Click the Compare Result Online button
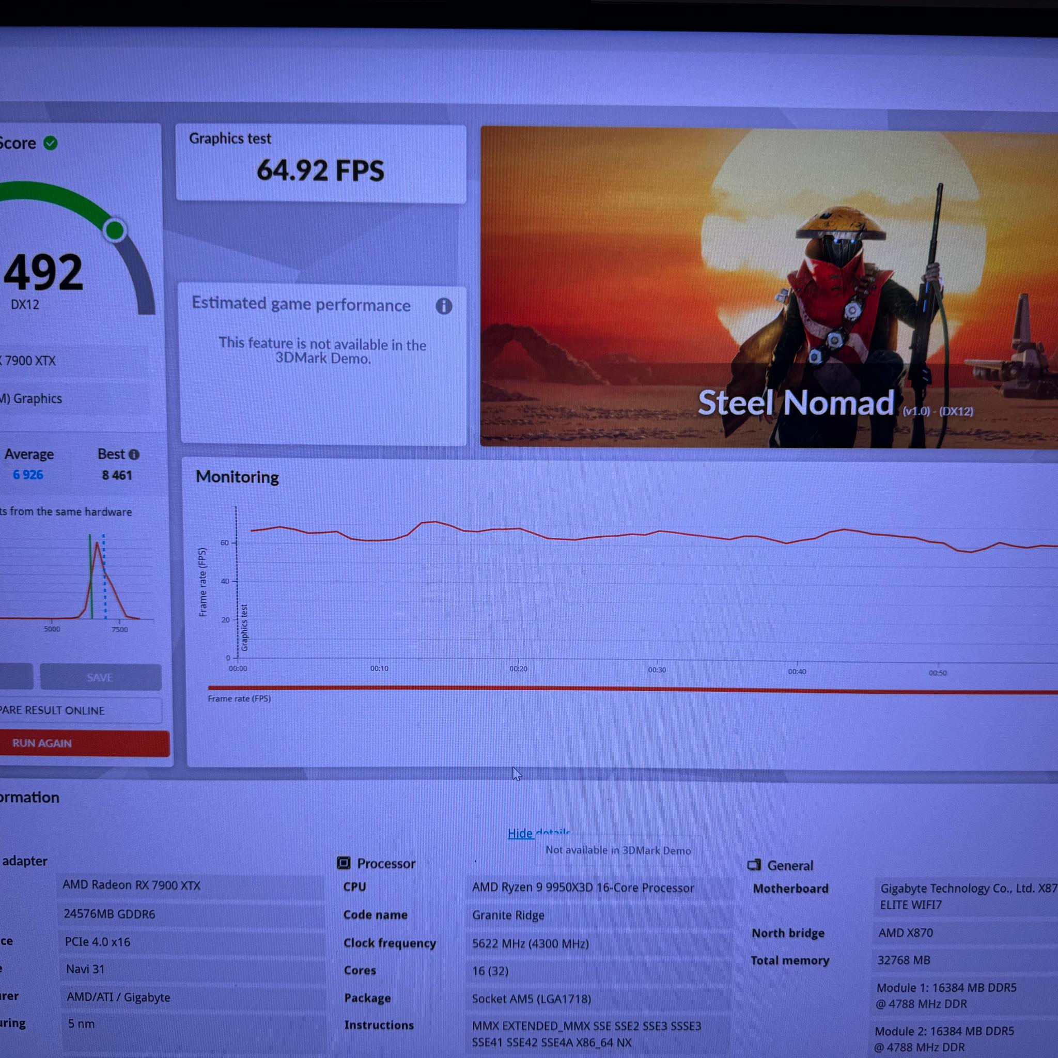Screen dimensions: 1058x1058 (81, 710)
